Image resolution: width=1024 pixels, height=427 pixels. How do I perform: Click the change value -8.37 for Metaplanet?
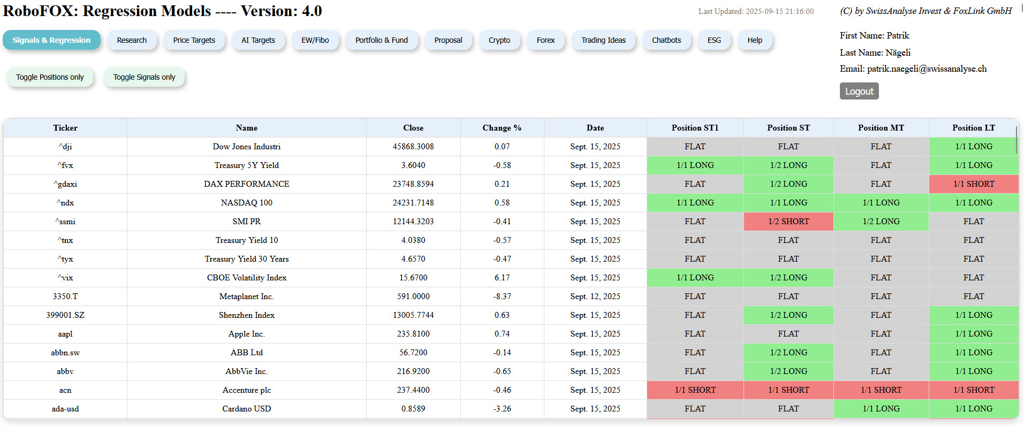click(502, 296)
